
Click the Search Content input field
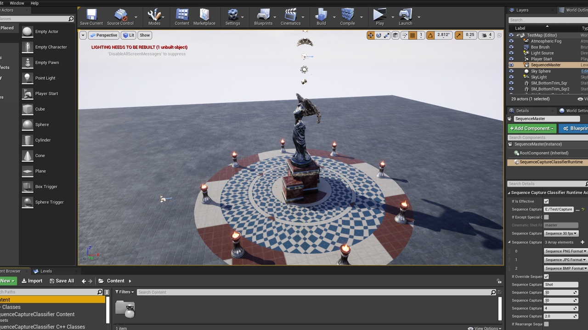pos(317,292)
